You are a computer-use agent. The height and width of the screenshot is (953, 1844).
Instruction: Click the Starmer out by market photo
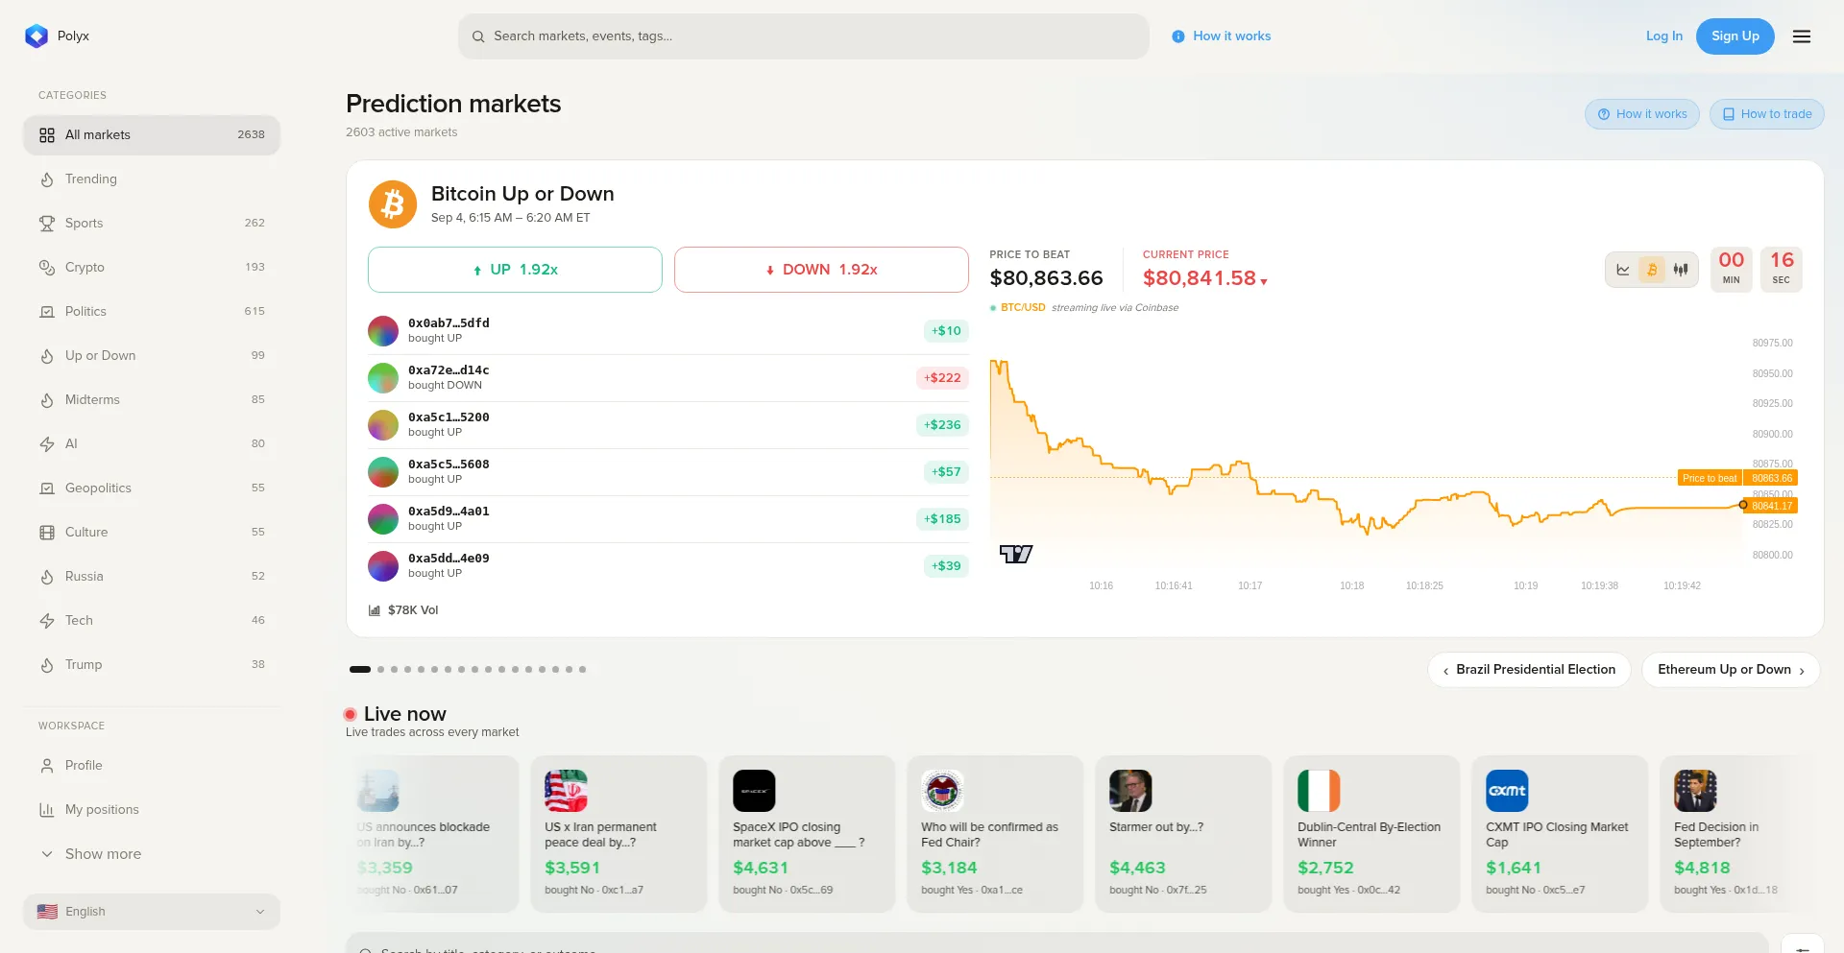(1130, 791)
